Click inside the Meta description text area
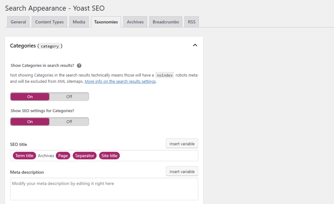Viewport: 334px width, 204px height. (x=104, y=188)
